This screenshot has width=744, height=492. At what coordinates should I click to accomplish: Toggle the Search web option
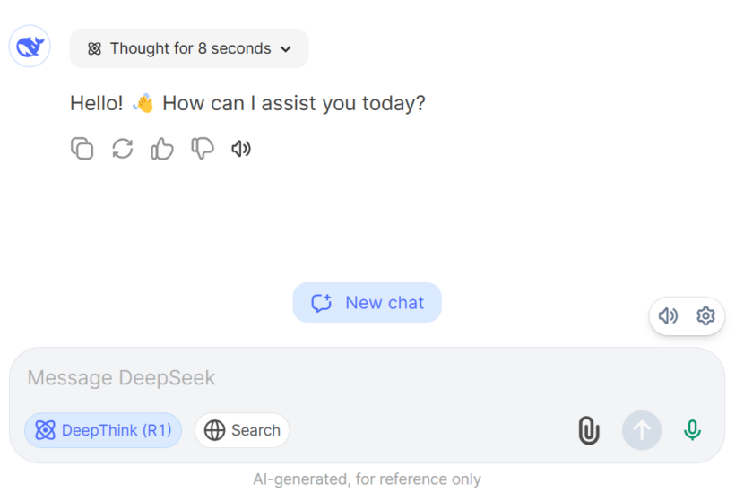point(242,430)
